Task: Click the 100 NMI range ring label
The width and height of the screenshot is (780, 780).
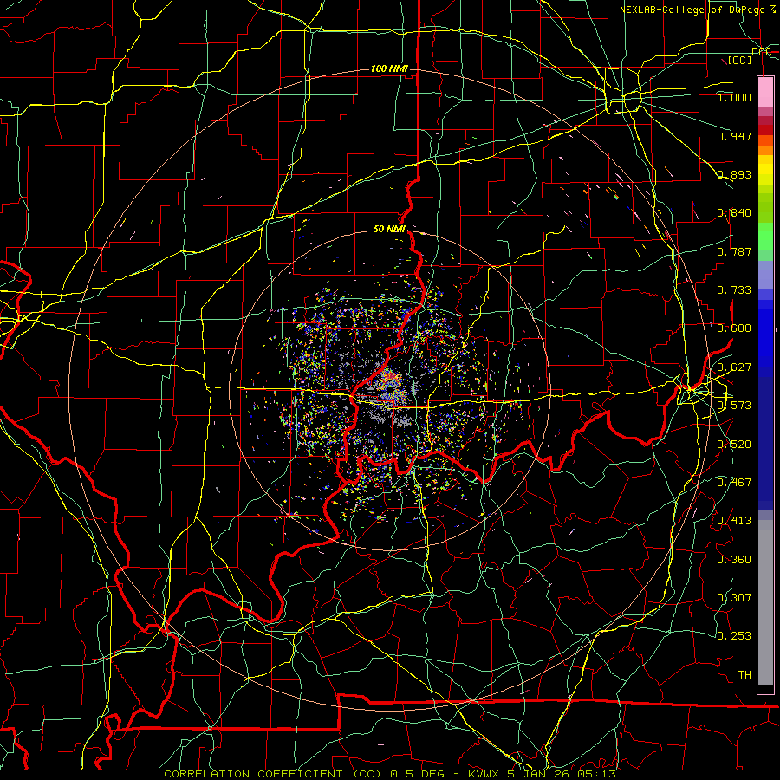Action: [389, 68]
